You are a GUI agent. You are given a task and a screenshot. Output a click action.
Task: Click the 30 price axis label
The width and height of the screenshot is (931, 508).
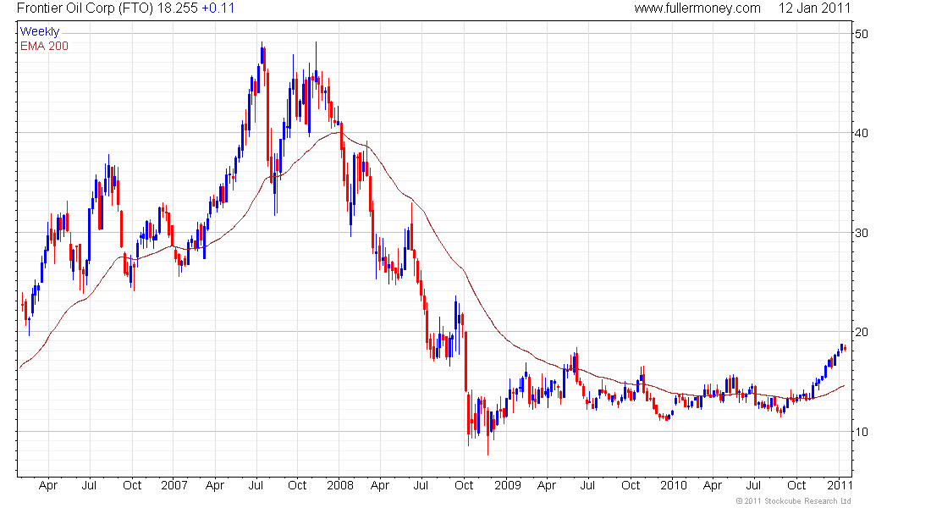(x=861, y=233)
